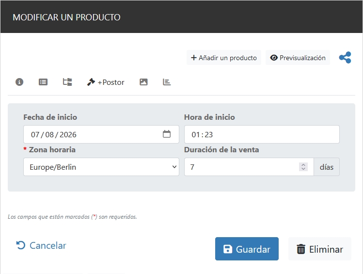Click Añadir un producto button
The width and height of the screenshot is (363, 274).
point(224,58)
